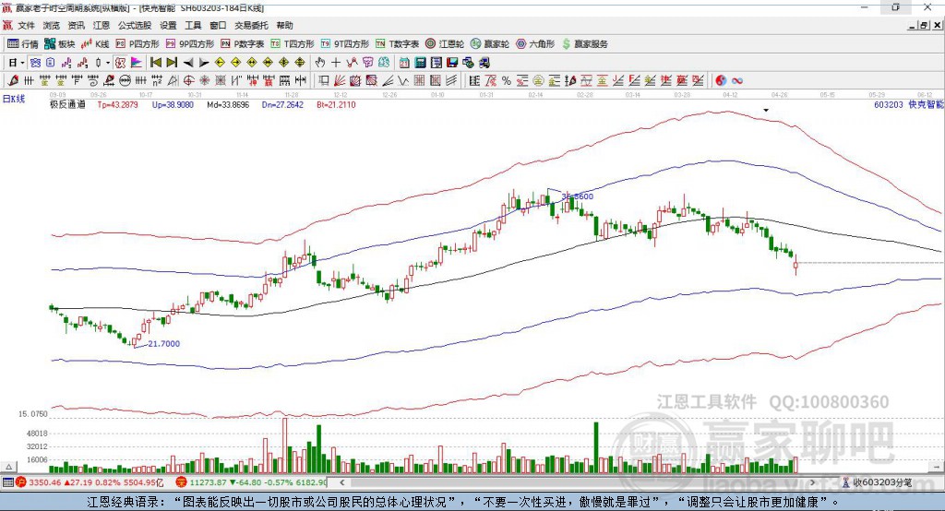Select the n² vertical lines tool
The width and height of the screenshot is (945, 511).
(x=157, y=81)
